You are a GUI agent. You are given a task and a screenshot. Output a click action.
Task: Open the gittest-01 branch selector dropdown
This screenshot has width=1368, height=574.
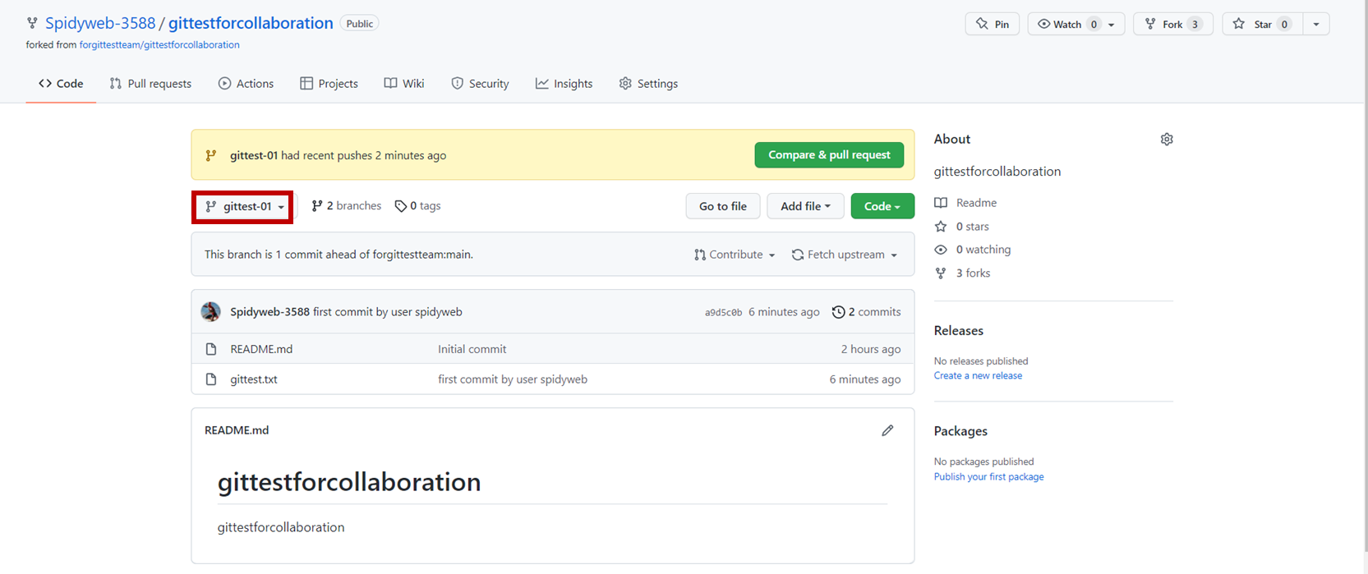coord(243,206)
